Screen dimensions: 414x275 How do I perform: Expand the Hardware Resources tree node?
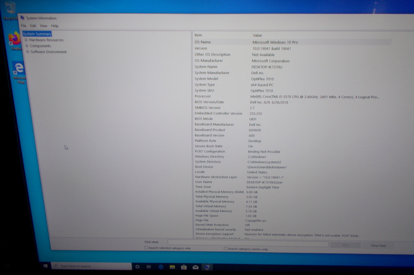pyautogui.click(x=26, y=40)
